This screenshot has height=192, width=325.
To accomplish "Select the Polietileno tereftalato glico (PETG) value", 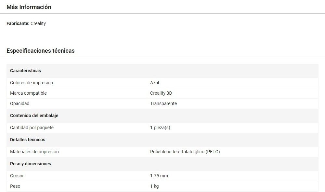I will (185, 152).
